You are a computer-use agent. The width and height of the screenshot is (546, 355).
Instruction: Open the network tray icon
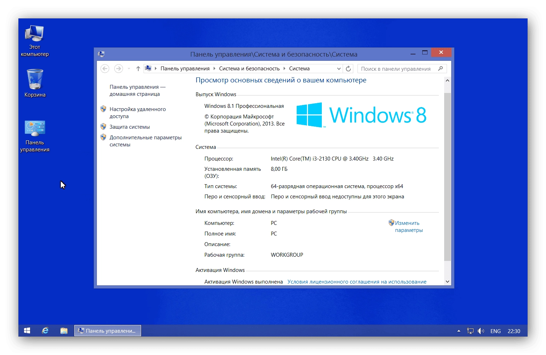pos(470,331)
